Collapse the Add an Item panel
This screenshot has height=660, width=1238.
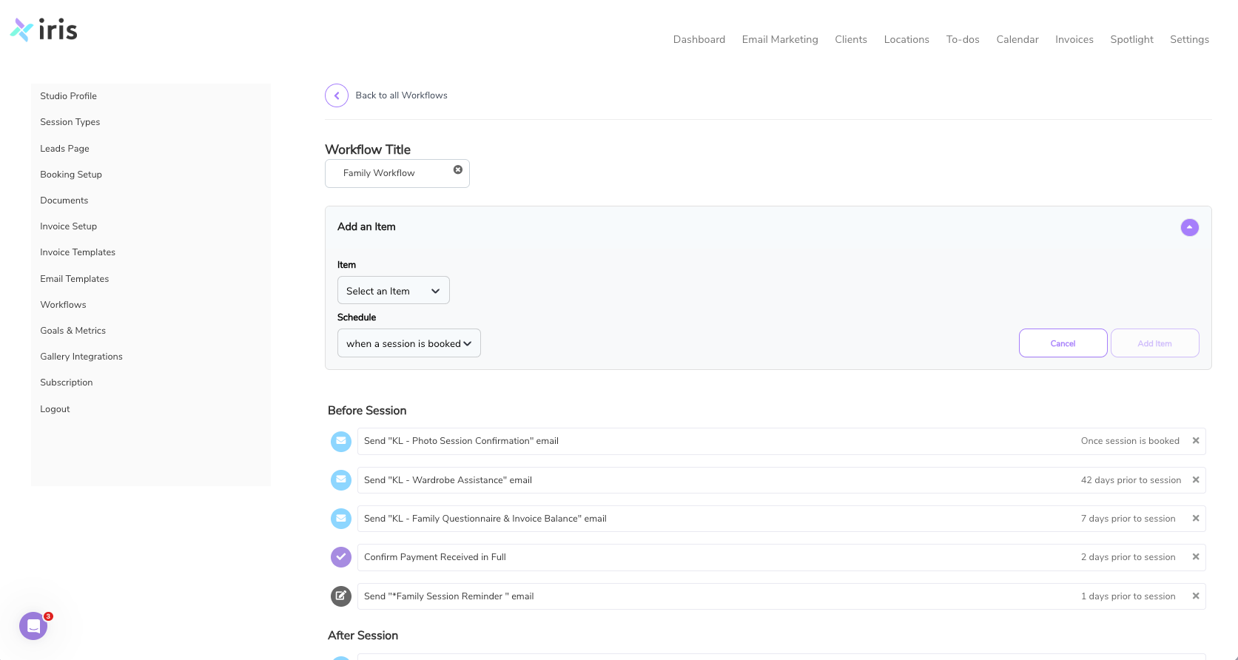[1190, 228]
